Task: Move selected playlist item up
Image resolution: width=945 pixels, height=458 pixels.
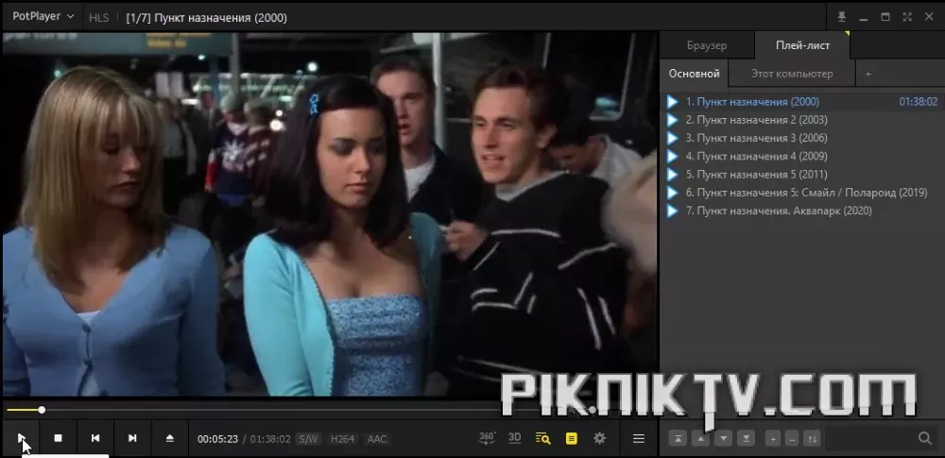Action: (x=700, y=439)
